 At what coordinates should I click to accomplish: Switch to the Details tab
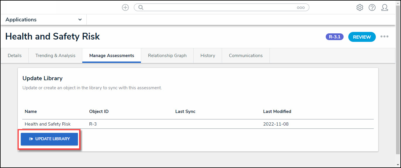click(x=15, y=56)
